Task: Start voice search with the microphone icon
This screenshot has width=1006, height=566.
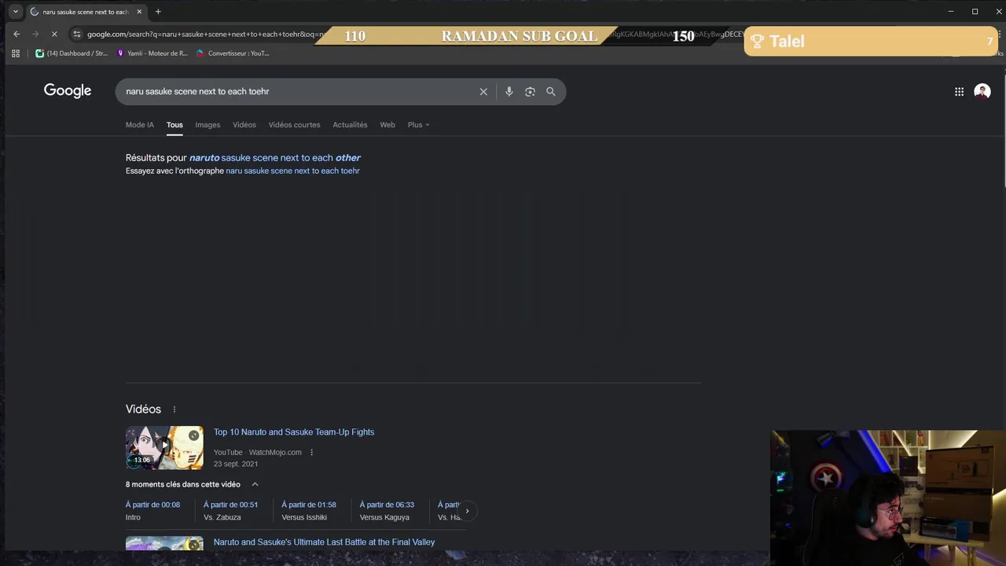Action: (x=509, y=92)
